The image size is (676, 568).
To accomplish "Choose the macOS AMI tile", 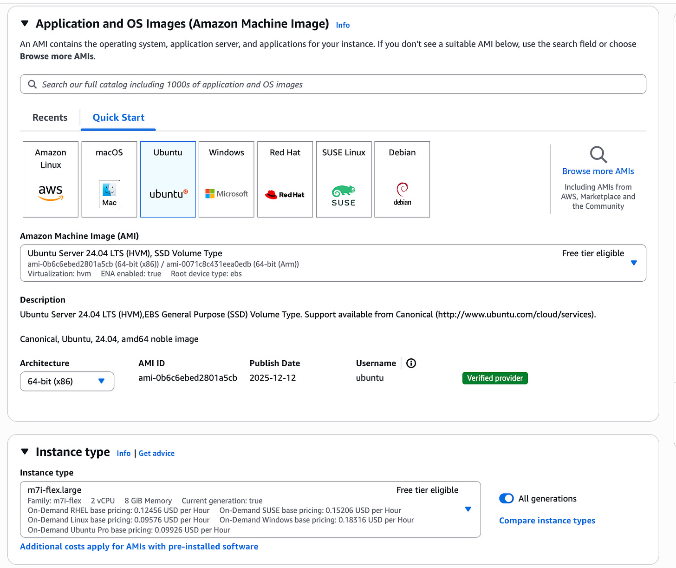I will [109, 179].
